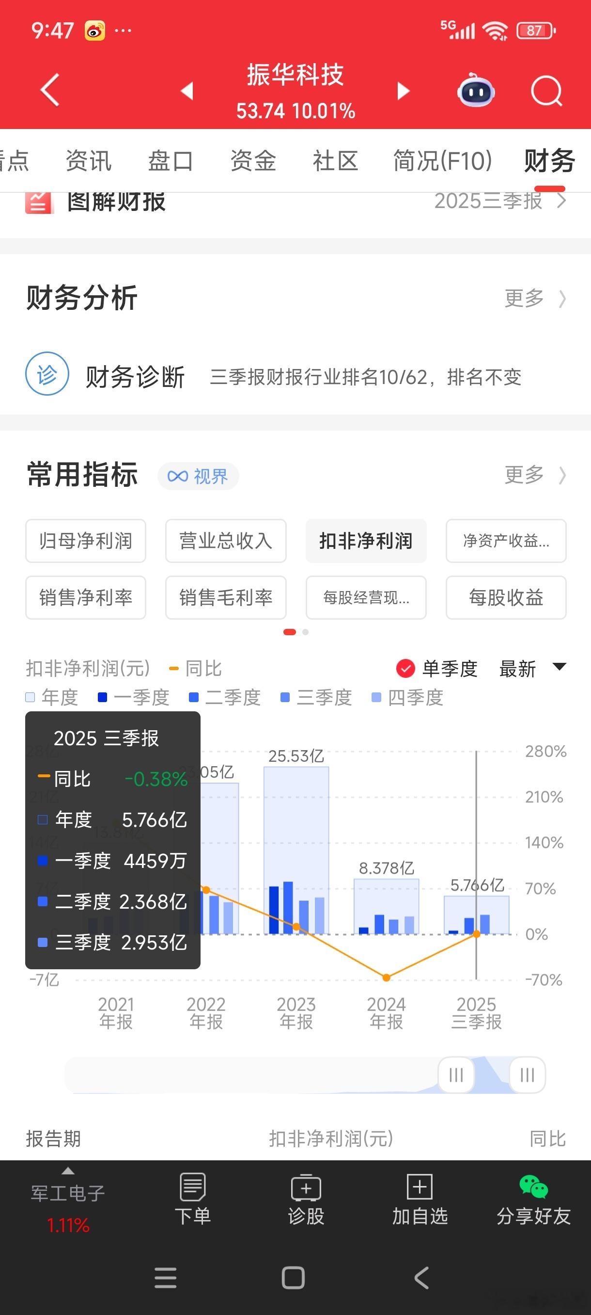Tap the 2024 年报 bar group
Viewport: 591px width, 1315px height.
point(387,907)
